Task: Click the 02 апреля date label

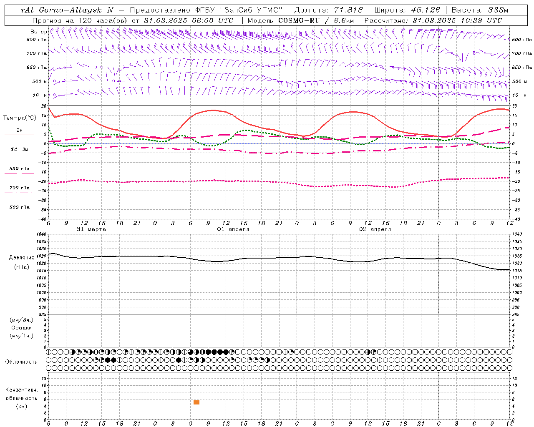Action: pyautogui.click(x=375, y=229)
